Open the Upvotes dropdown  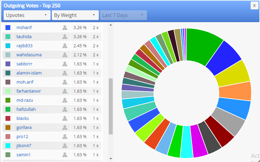pos(27,15)
